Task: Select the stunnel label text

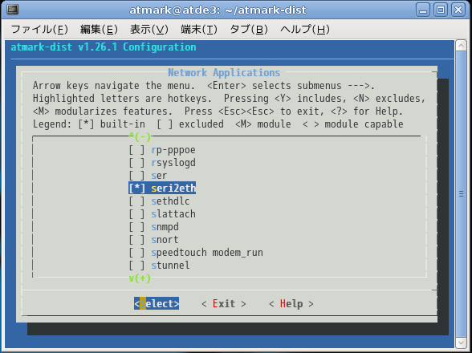Action: (171, 265)
